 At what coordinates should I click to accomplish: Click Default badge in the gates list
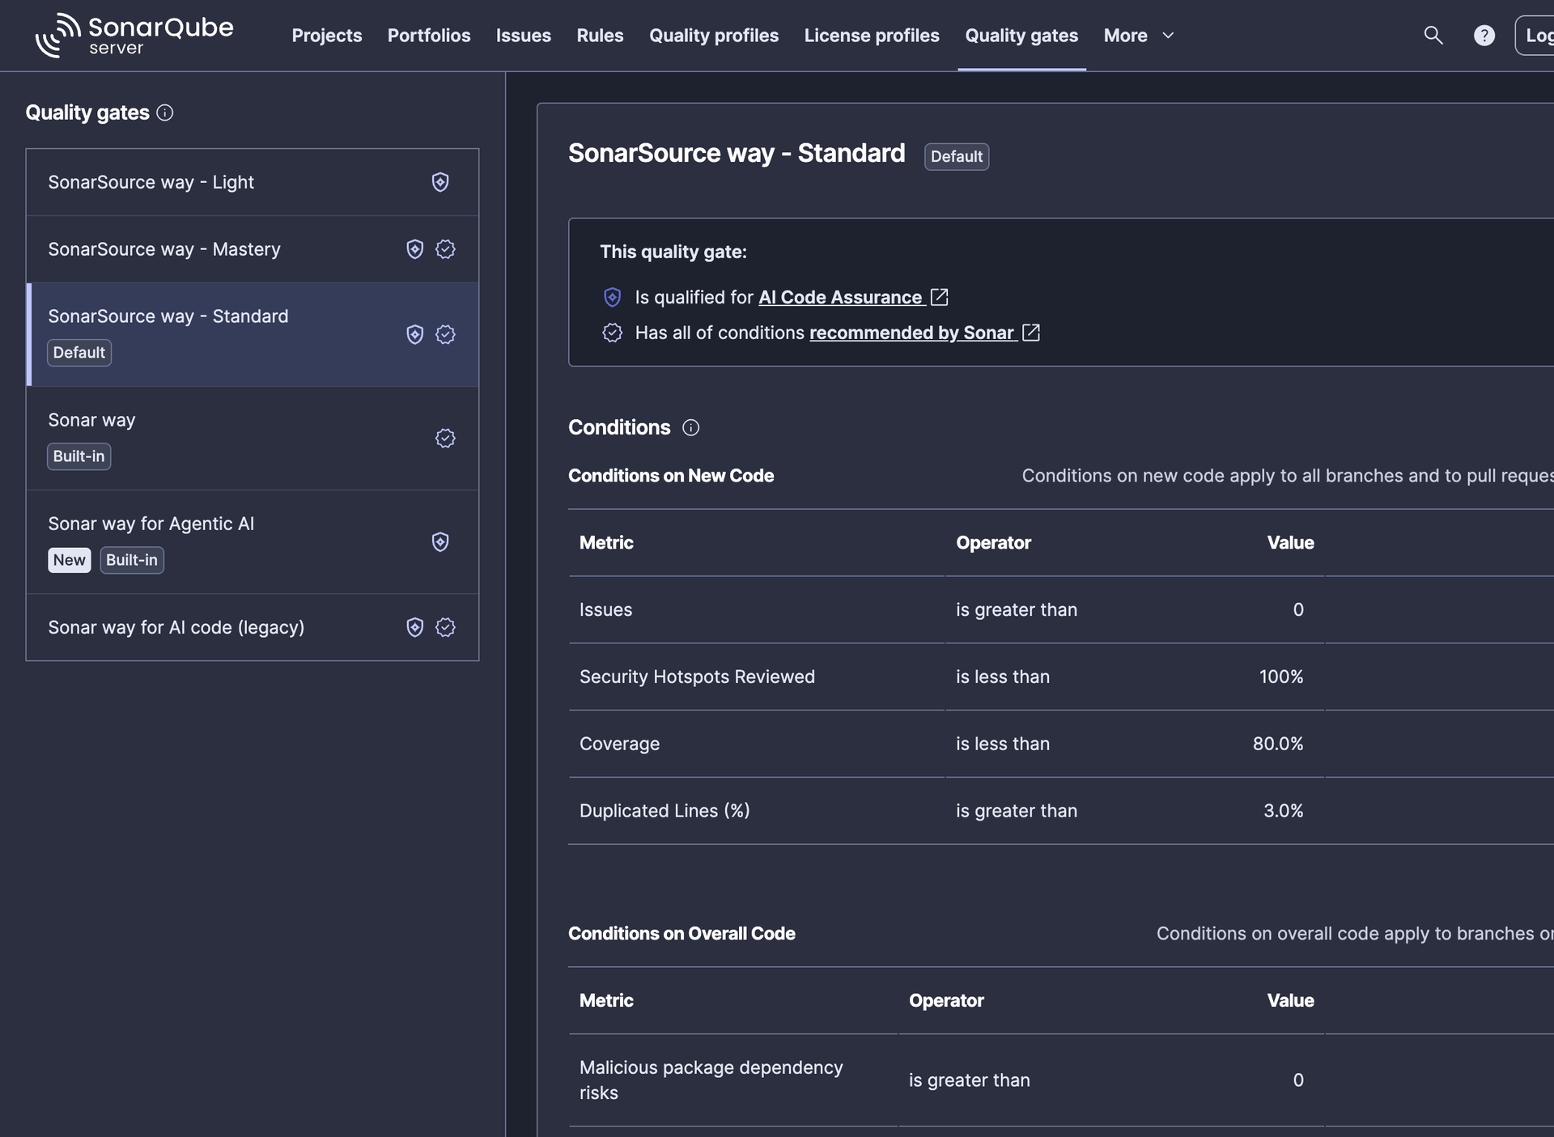[79, 353]
